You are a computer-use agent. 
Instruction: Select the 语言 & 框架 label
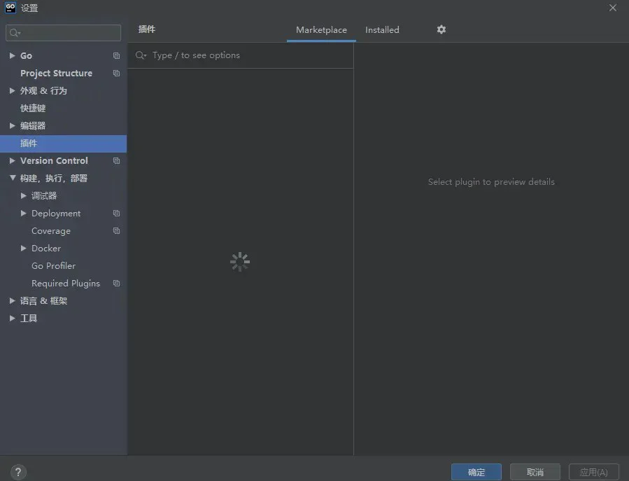(x=43, y=301)
